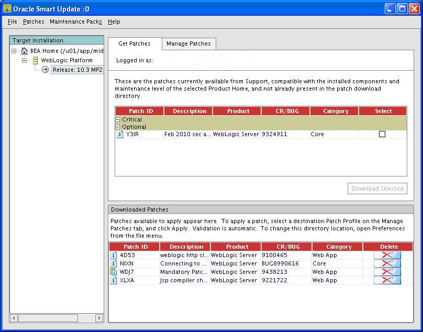
Task: Delete downloaded patch WDJ7
Action: [x=387, y=272]
